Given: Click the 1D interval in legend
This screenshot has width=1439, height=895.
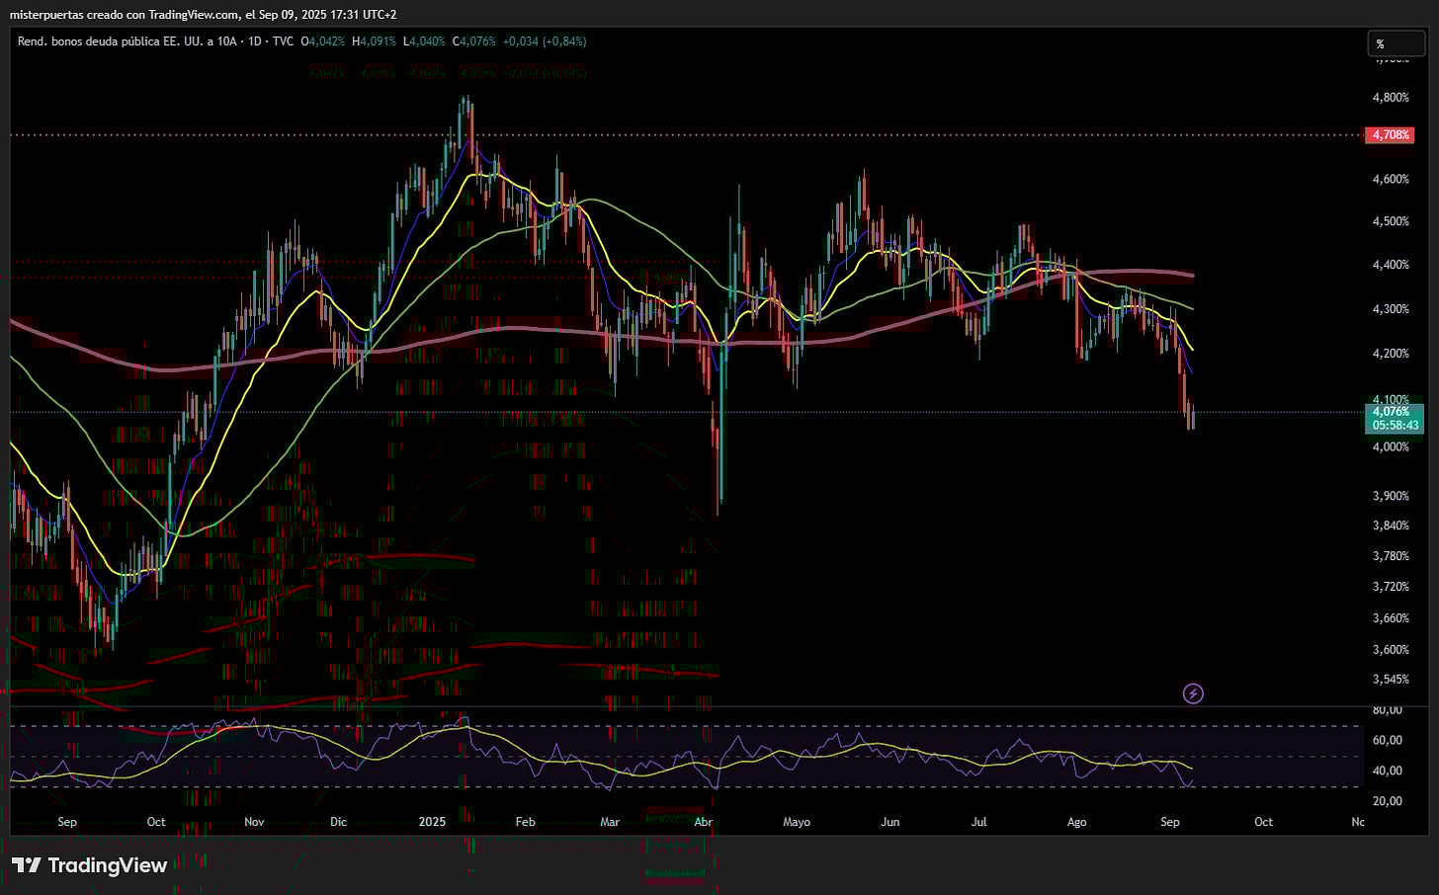Looking at the screenshot, I should (253, 41).
